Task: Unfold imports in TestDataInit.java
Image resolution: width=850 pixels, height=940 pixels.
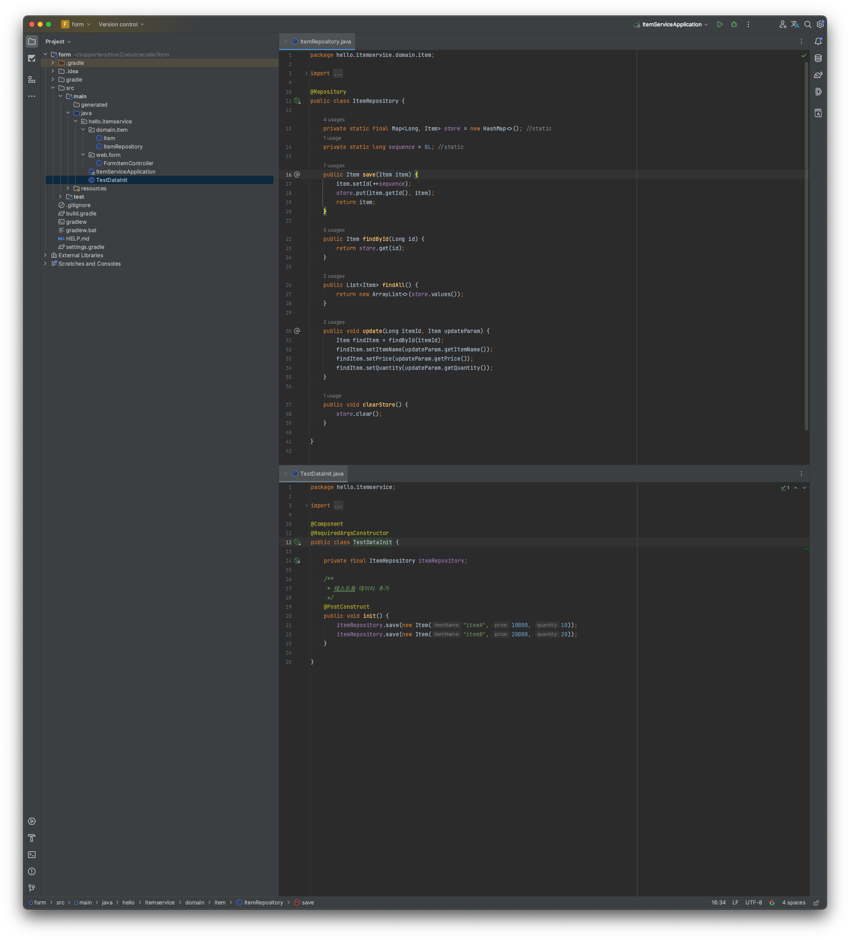Action: [x=306, y=505]
